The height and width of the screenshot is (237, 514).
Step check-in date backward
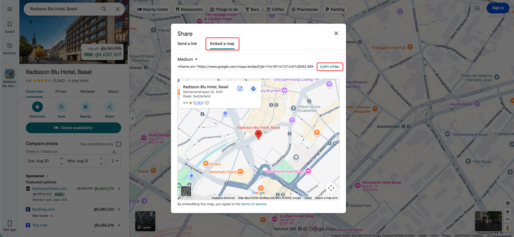(62, 164)
